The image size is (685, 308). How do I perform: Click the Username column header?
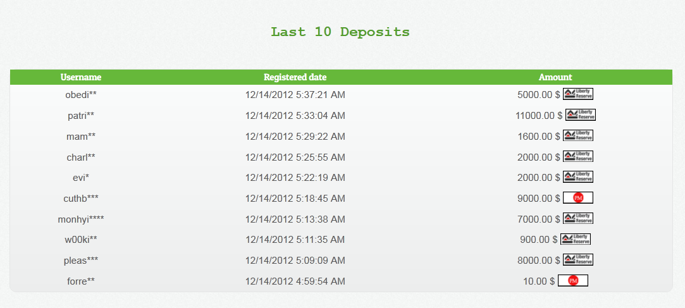coord(81,77)
